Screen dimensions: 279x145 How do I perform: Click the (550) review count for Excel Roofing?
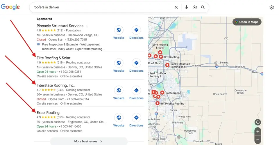pyautogui.click(x=60, y=117)
